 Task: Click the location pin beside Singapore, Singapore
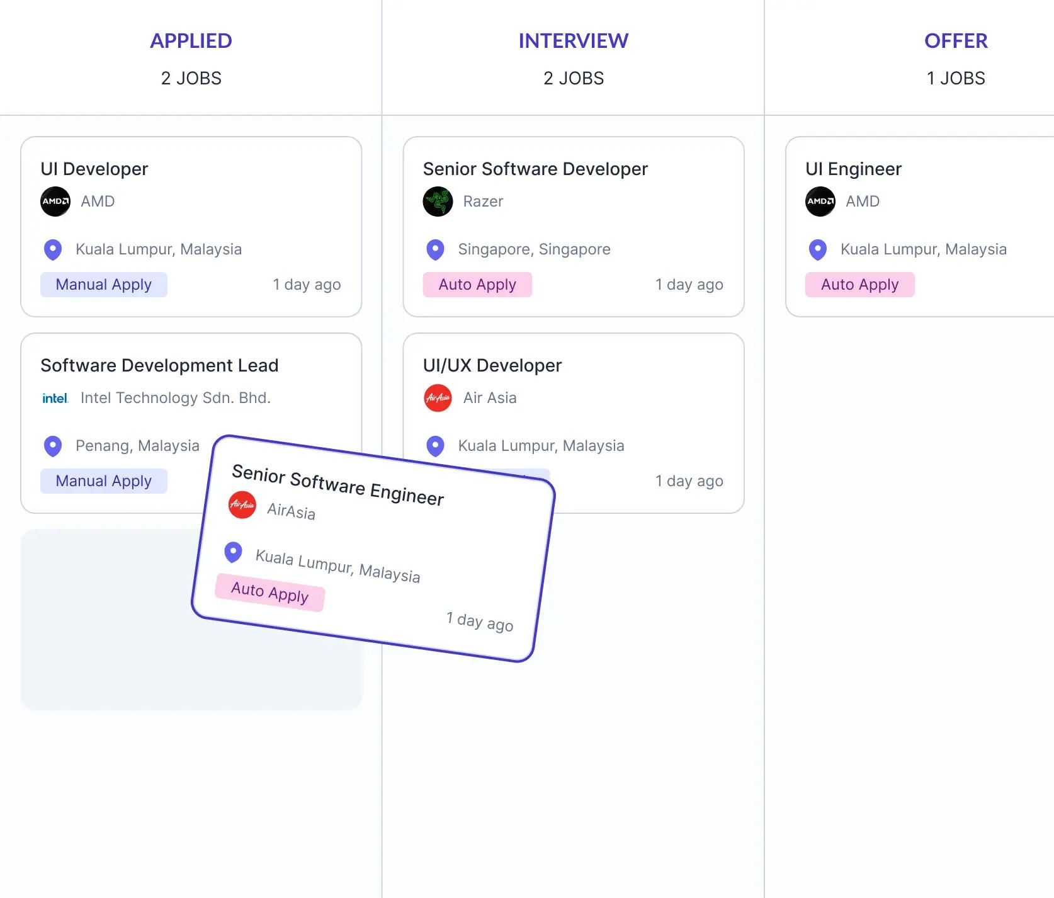click(x=435, y=249)
